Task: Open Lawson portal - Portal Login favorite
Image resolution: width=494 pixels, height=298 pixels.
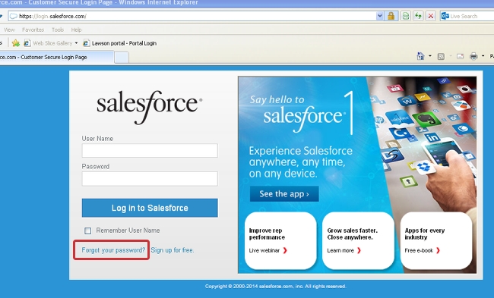Action: 120,43
